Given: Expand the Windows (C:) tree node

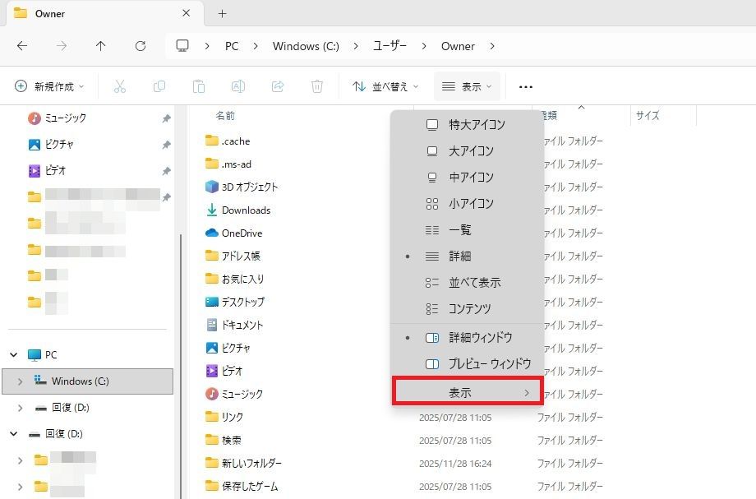Looking at the screenshot, I should pos(20,381).
